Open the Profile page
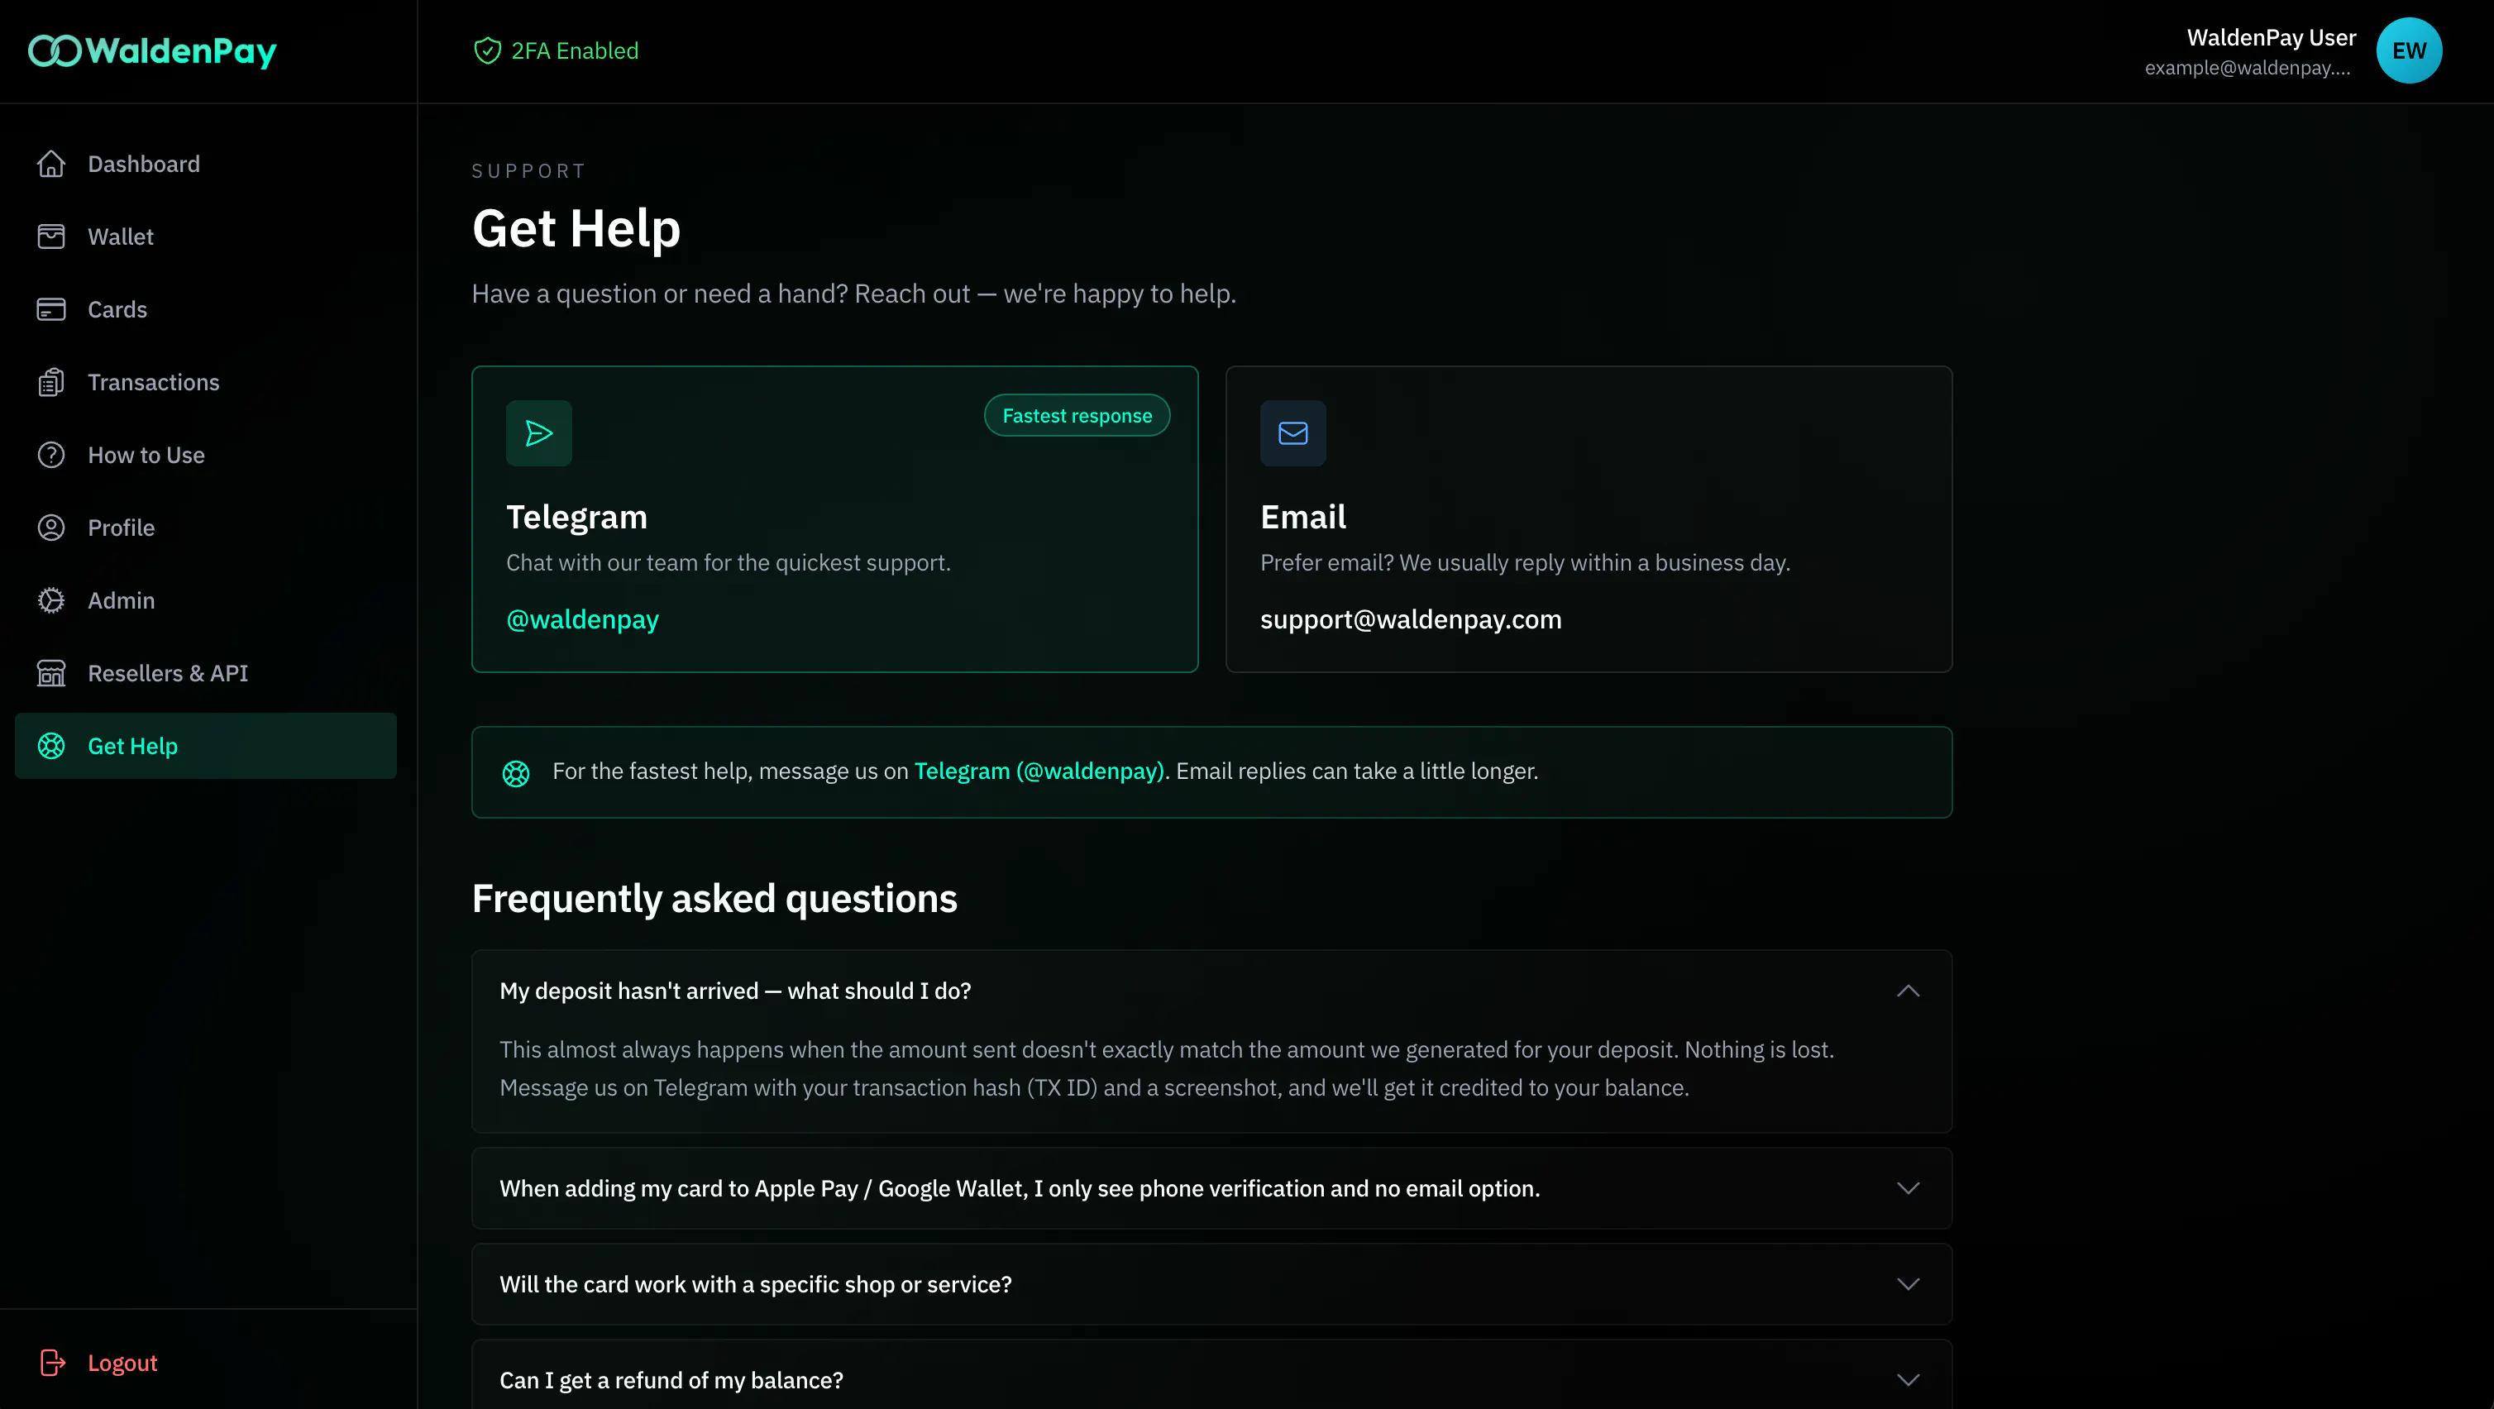Screen dimensions: 2494x1409 point(206,528)
